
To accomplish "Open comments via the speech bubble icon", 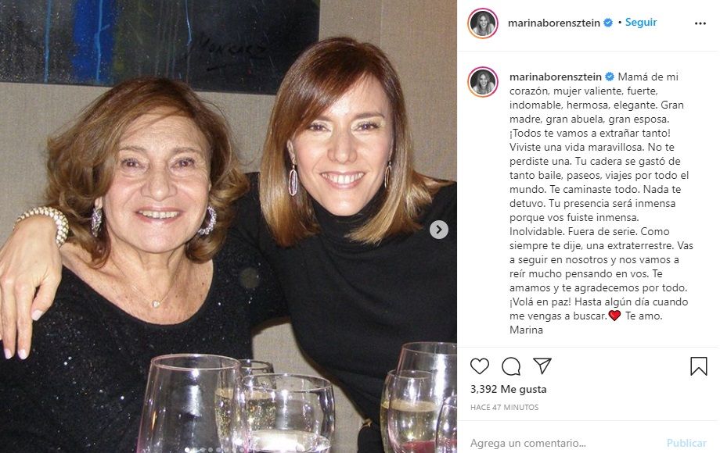I will (x=511, y=366).
